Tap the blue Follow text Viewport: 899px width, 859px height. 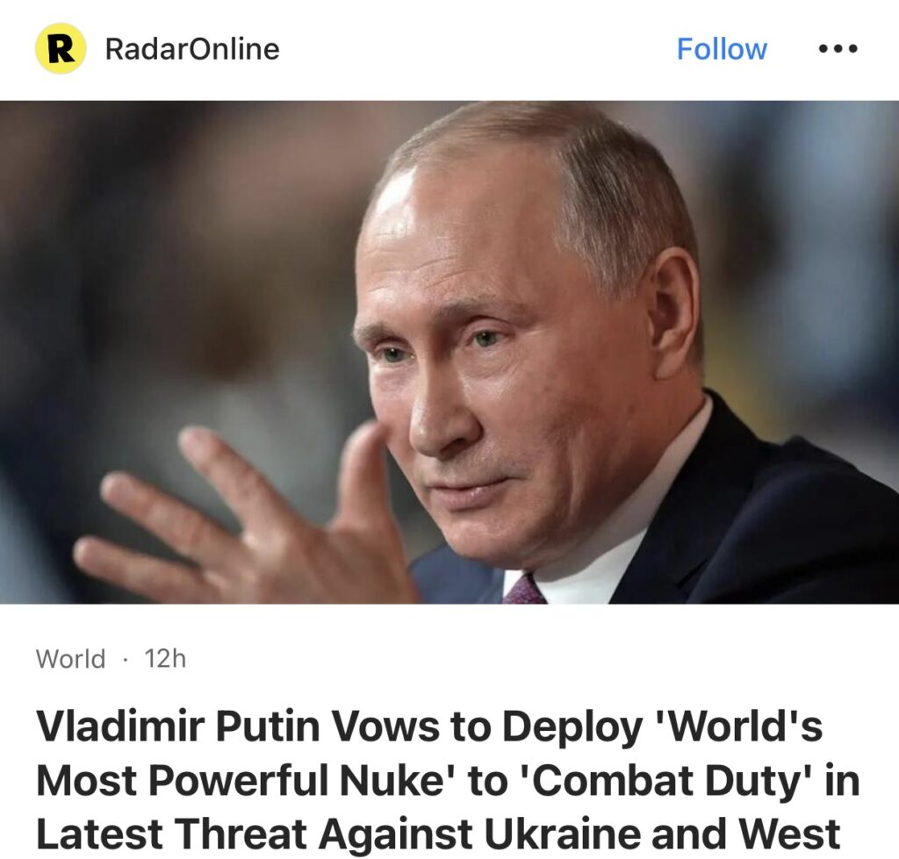[x=722, y=49]
